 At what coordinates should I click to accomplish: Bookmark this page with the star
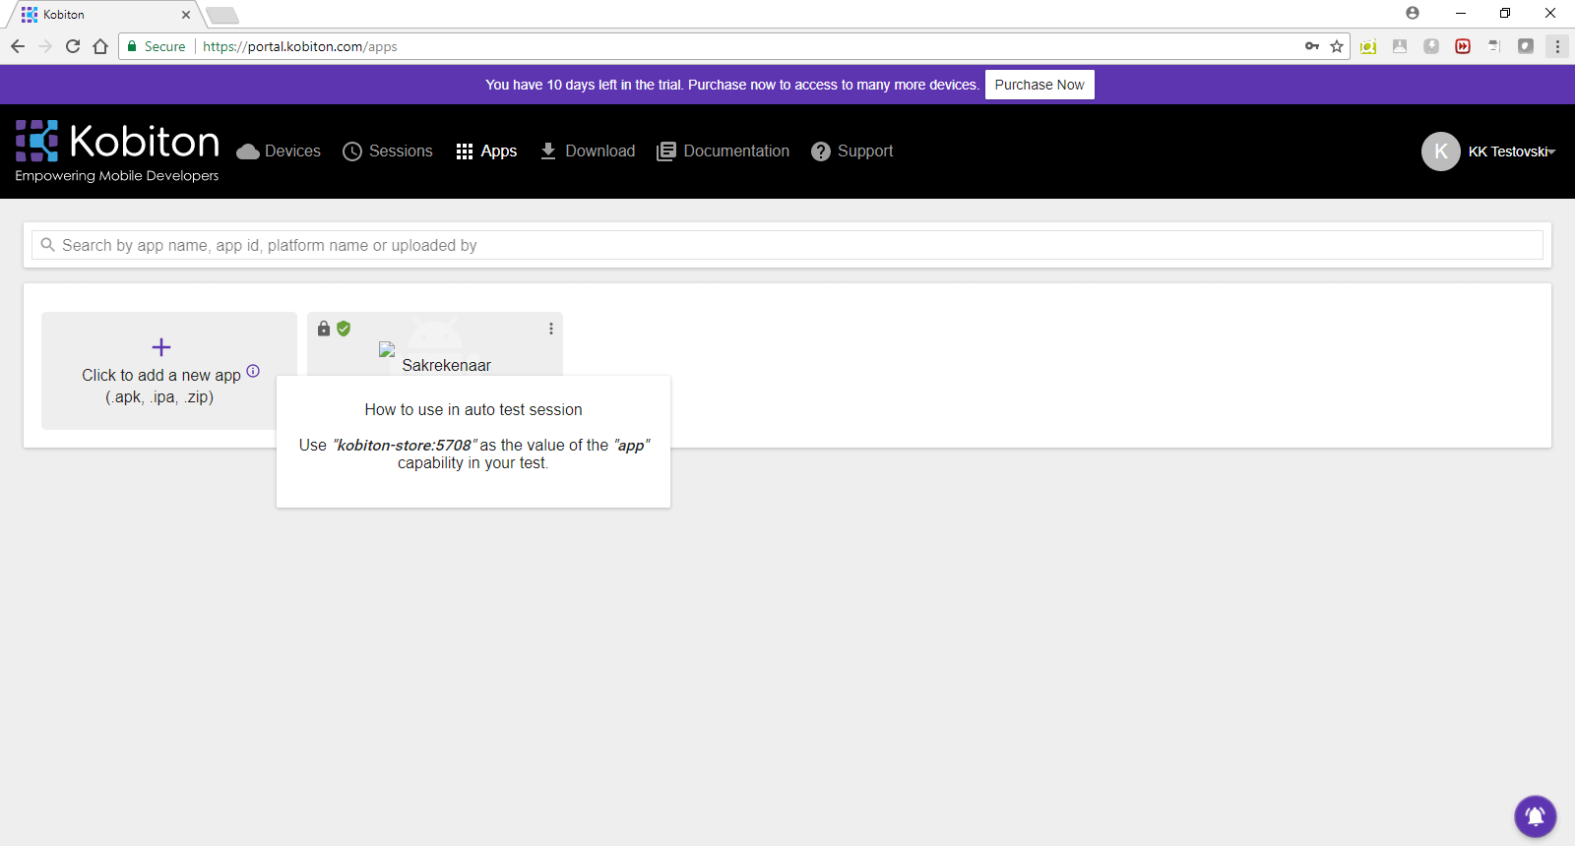click(x=1337, y=46)
